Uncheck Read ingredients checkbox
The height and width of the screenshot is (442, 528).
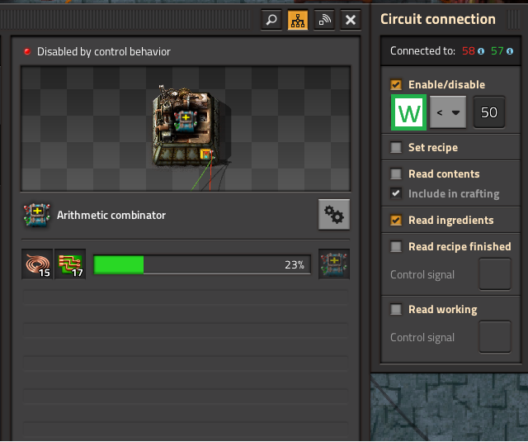point(396,220)
